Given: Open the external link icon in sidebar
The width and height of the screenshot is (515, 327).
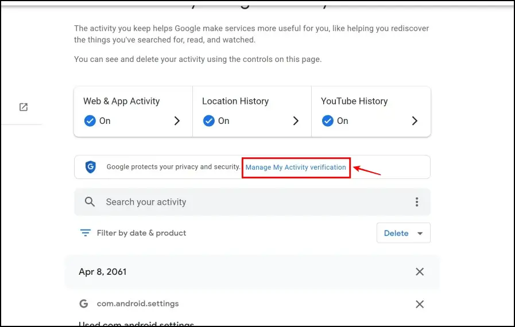Looking at the screenshot, I should pyautogui.click(x=24, y=107).
